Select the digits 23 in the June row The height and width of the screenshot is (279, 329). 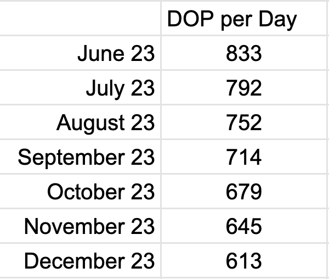click(143, 53)
